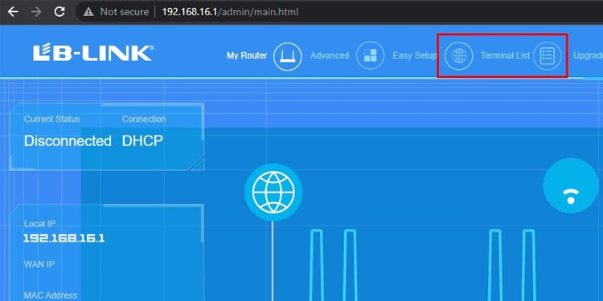Viewport: 603px width, 301px height.
Task: Click the Current Status label
Action: [x=52, y=119]
